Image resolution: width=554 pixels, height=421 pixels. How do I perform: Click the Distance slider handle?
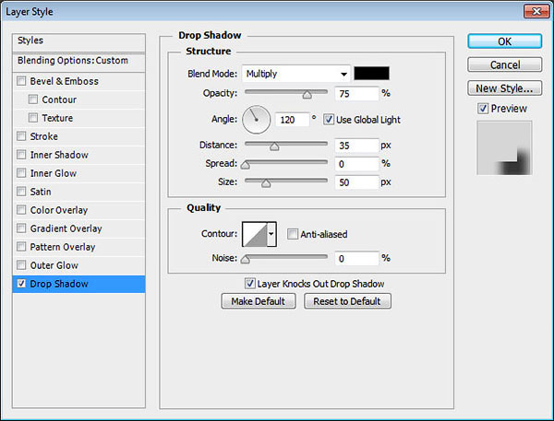(x=274, y=146)
